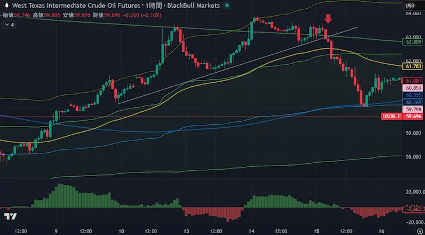This screenshot has width=425, height=235.
Task: Click the yellow 61.783 price label
Action: (x=413, y=67)
